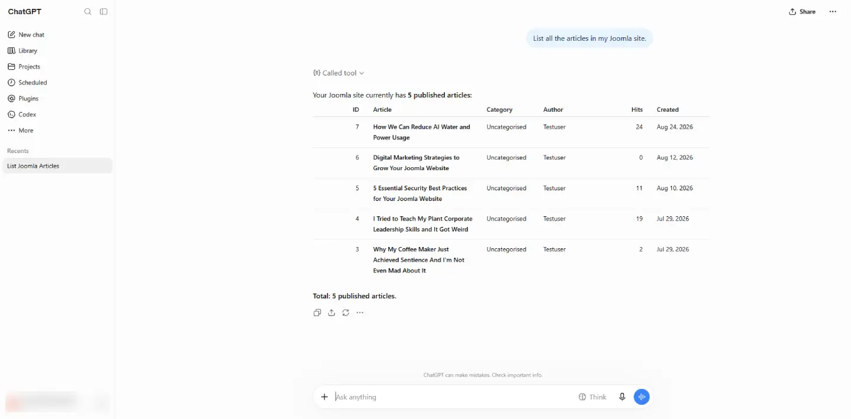Open the List Joomla Articles recent chat
Screen dimensions: 851x419
(57, 166)
